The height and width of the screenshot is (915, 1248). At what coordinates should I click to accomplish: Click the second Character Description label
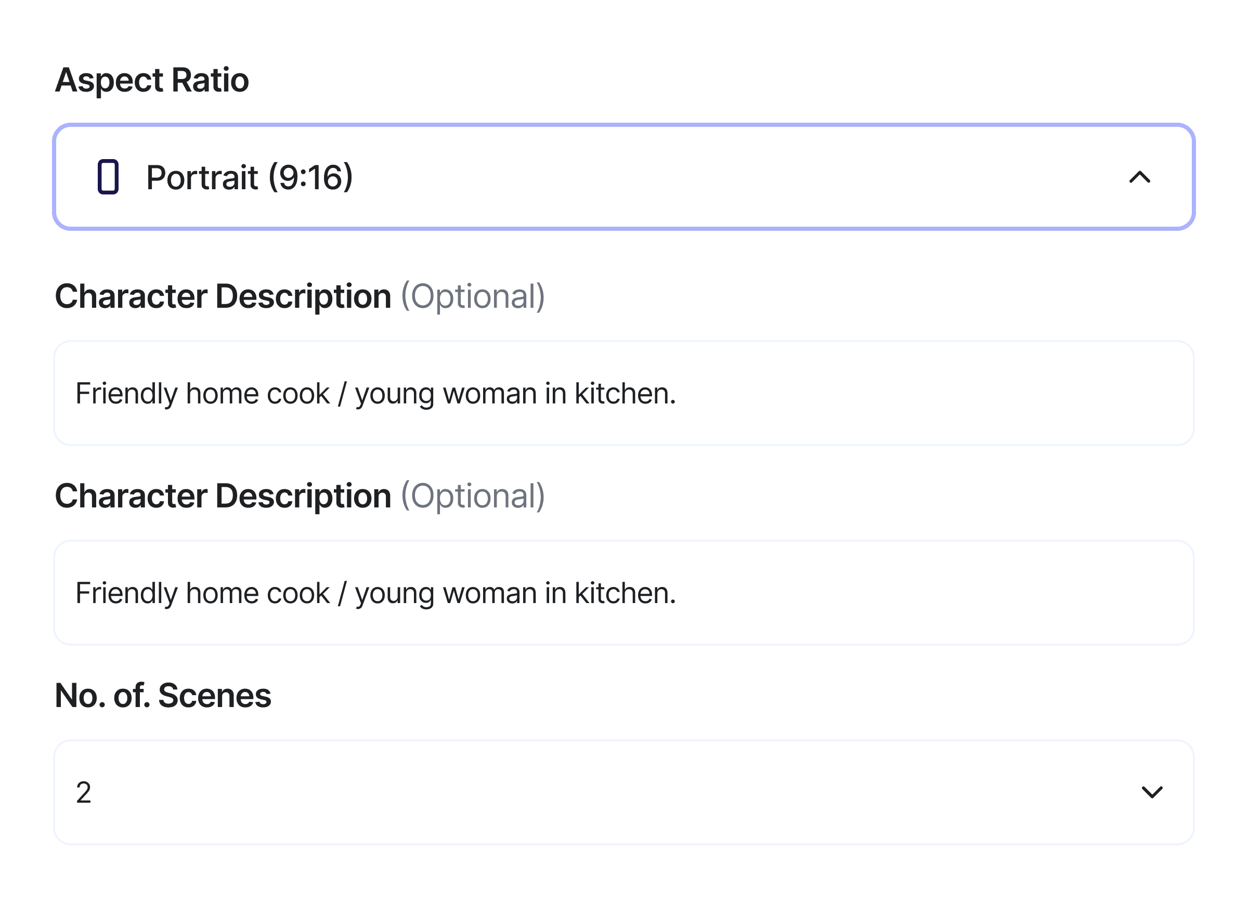pyautogui.click(x=223, y=496)
